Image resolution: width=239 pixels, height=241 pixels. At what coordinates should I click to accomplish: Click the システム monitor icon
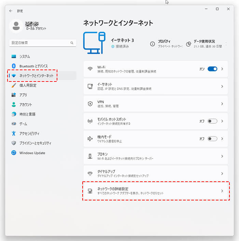tap(14, 56)
